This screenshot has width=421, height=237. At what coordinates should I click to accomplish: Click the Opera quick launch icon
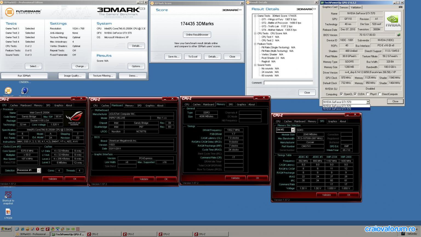[x=38, y=229]
